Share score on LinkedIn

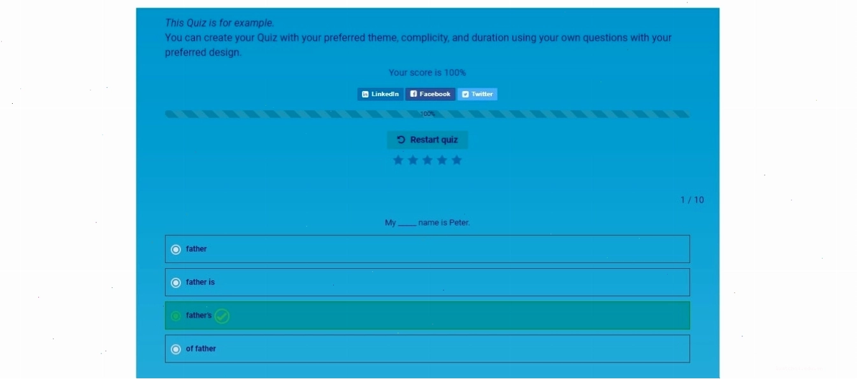pos(380,94)
